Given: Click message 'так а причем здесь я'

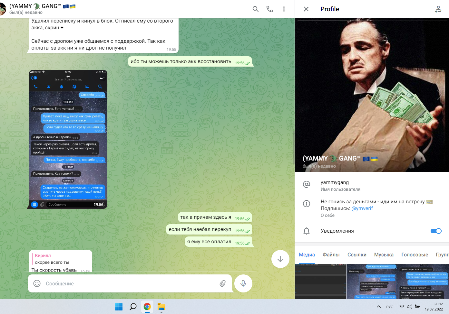Looking at the screenshot, I should (215, 217).
